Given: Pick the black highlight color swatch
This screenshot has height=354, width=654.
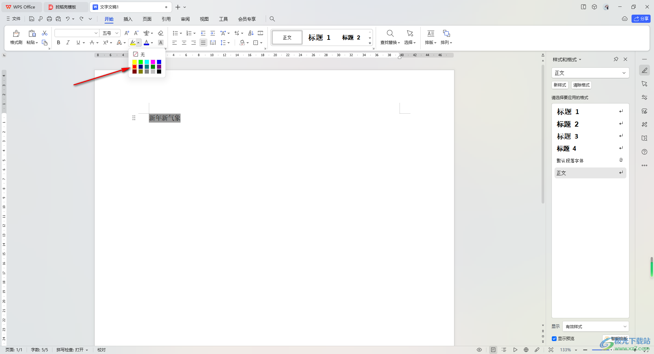Looking at the screenshot, I should coord(159,71).
